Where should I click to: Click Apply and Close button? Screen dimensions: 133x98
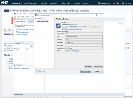tap(86, 71)
